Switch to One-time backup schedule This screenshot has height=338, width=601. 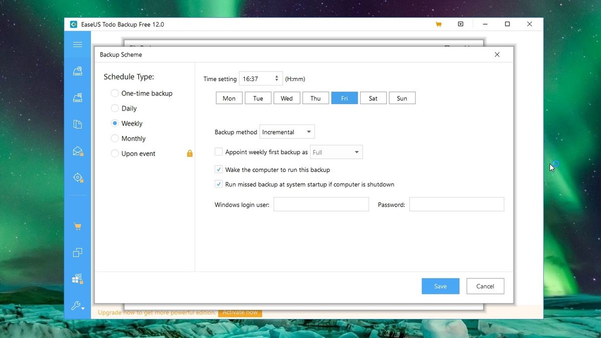point(115,93)
